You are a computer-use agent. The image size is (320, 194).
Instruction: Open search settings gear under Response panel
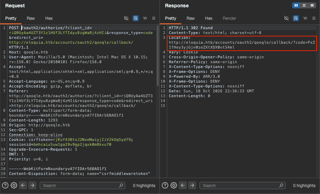174,185
